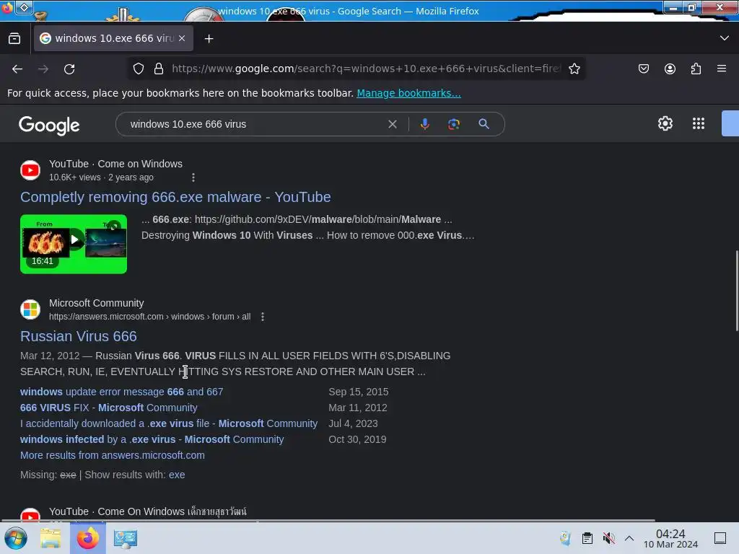The width and height of the screenshot is (739, 554).
Task: Click the Manage bookmarks link
Action: coord(408,93)
